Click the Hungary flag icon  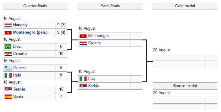coord(8,25)
